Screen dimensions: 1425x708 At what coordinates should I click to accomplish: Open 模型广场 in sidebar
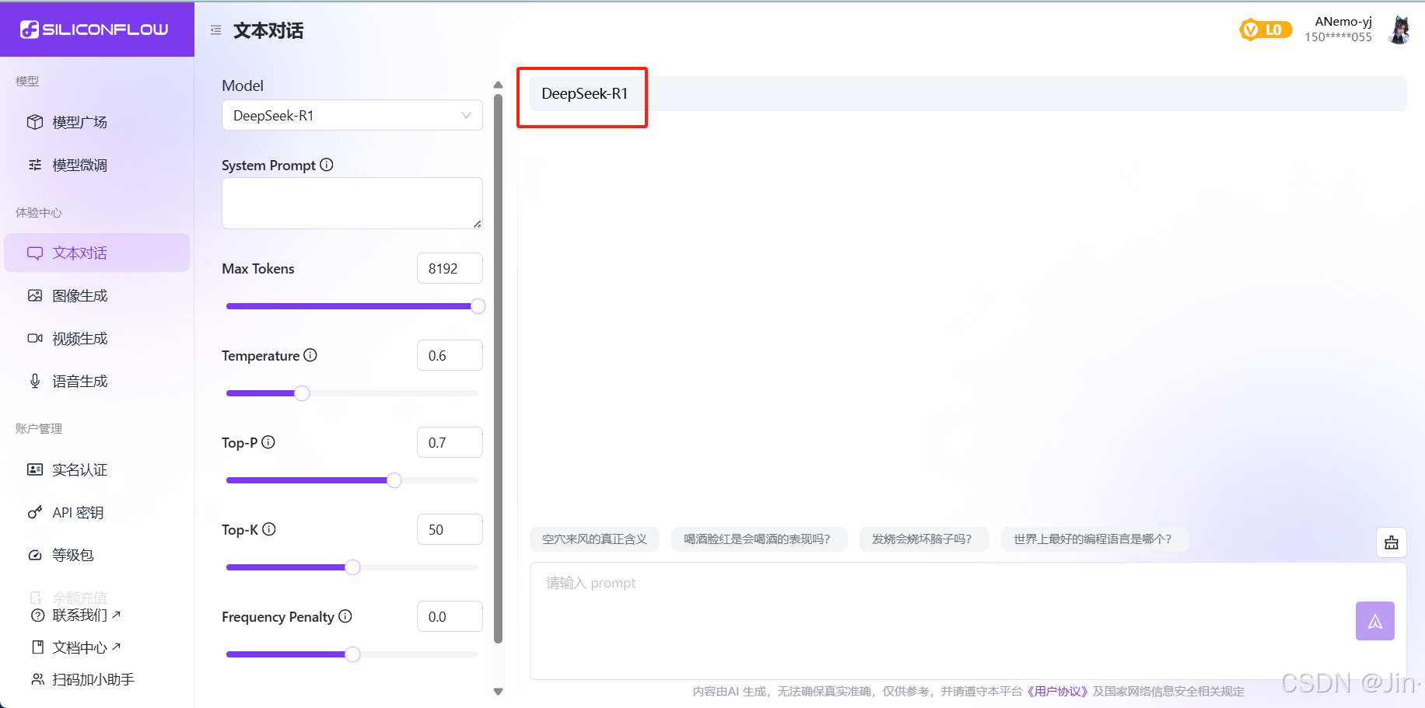(96, 122)
